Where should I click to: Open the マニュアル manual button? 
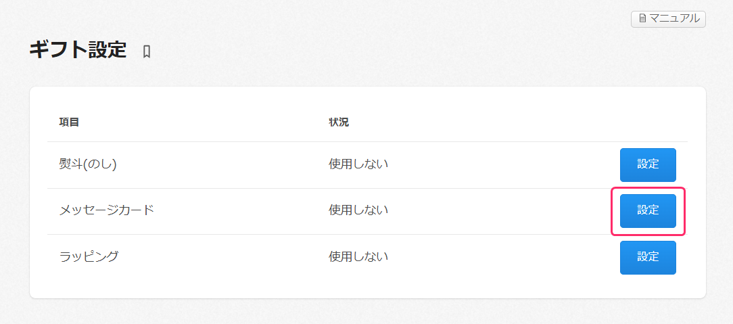coord(668,19)
